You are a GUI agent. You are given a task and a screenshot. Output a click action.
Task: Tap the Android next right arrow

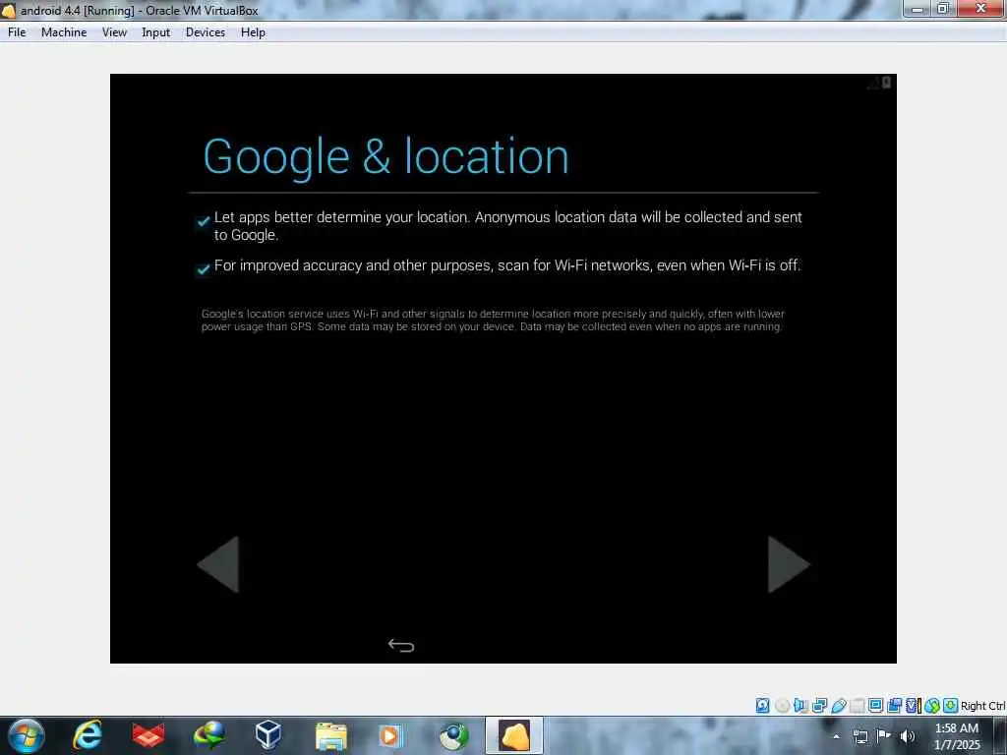click(x=789, y=564)
